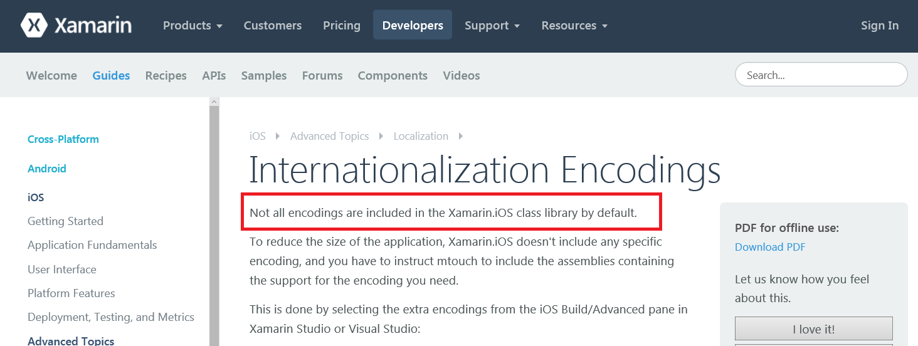
Task: Click the I love it! button
Action: (814, 329)
